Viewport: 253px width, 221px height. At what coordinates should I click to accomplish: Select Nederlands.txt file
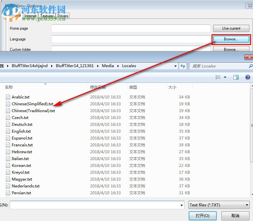[x=25, y=186]
